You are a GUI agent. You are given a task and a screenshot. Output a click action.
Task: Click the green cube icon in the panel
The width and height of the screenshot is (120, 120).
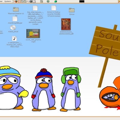[x=56, y=1]
